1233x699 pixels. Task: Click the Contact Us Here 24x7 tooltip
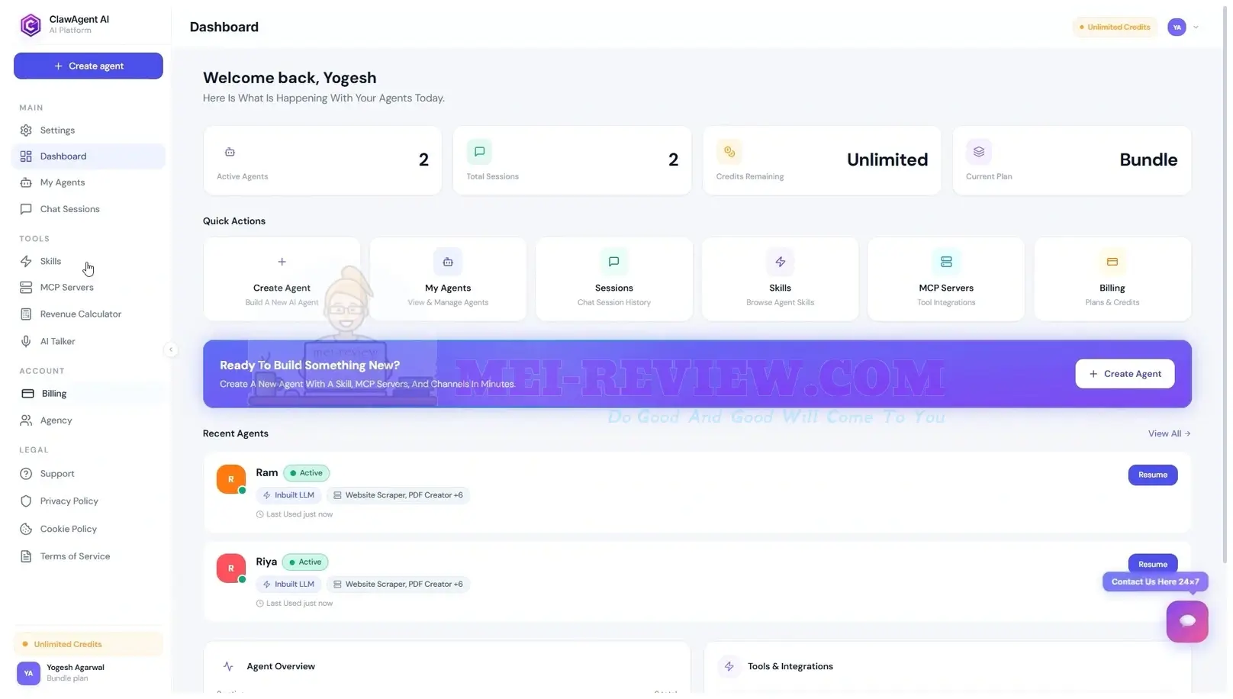point(1154,582)
